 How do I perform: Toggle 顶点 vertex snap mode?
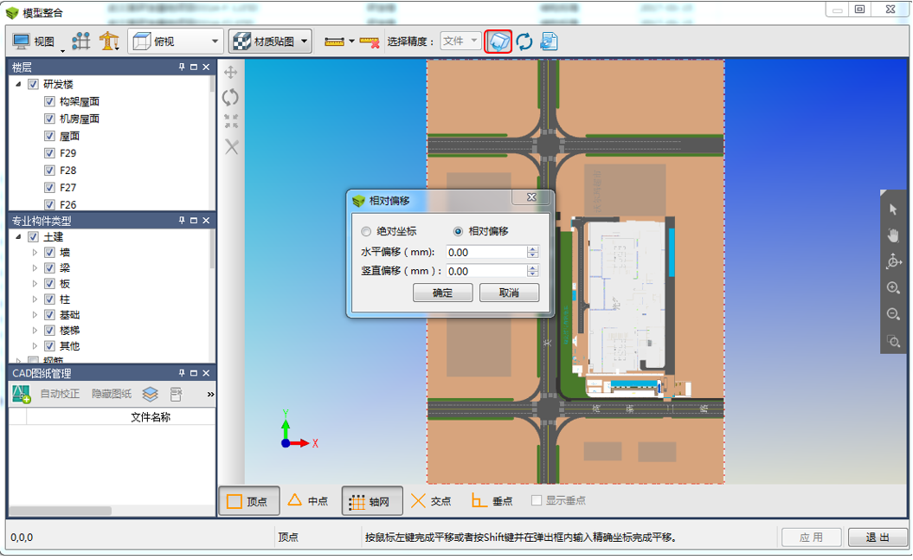click(x=248, y=500)
